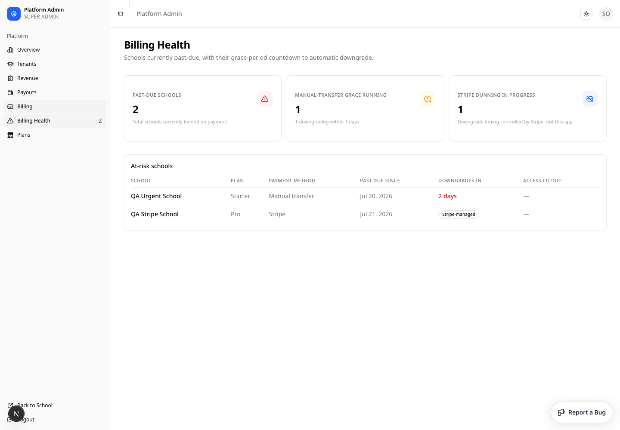Click the At-risk schools heading
Screen dimensions: 620x430
pyautogui.click(x=152, y=166)
